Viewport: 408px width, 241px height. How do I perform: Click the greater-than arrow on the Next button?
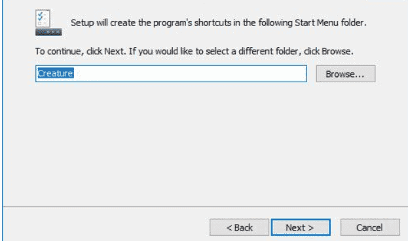(x=310, y=228)
